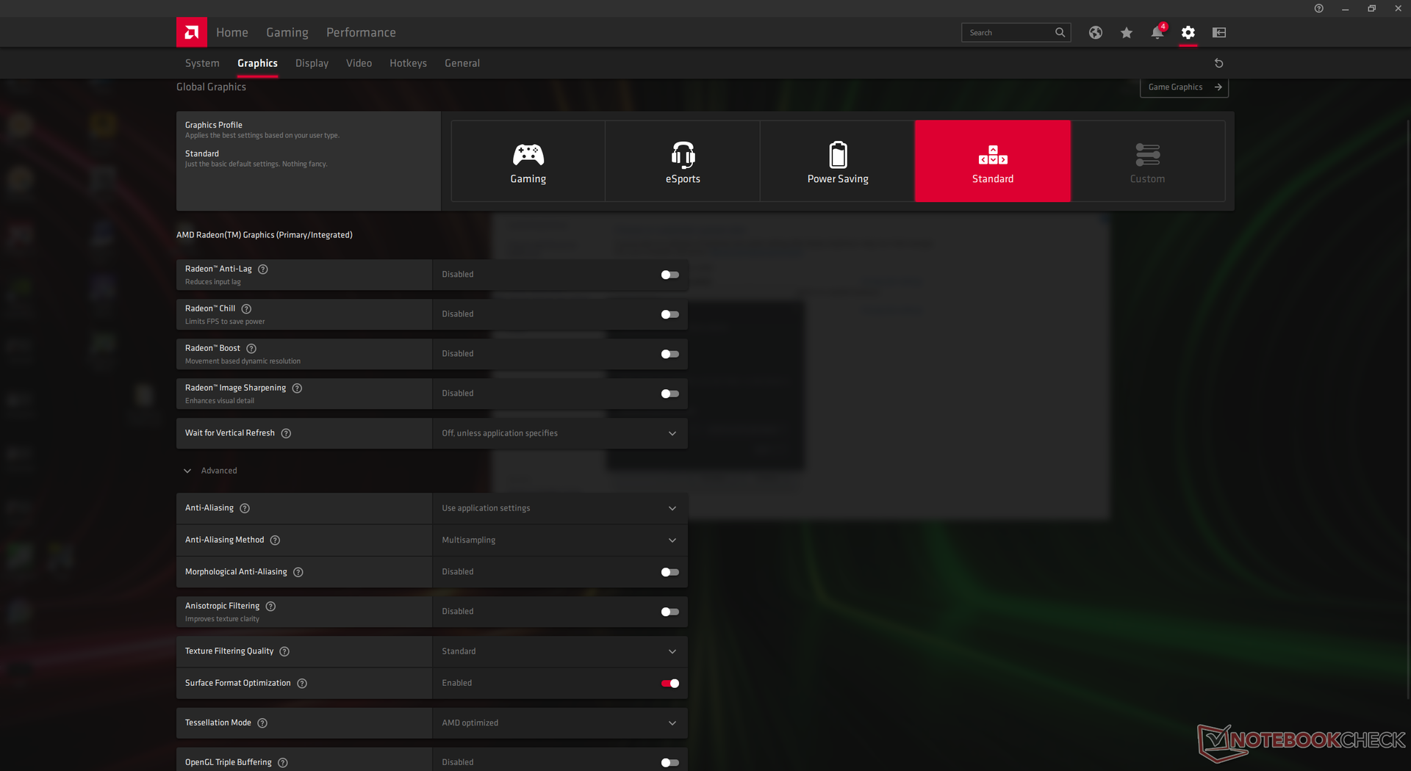Enable Radeon Chill toggle
1411x771 pixels.
(x=669, y=314)
